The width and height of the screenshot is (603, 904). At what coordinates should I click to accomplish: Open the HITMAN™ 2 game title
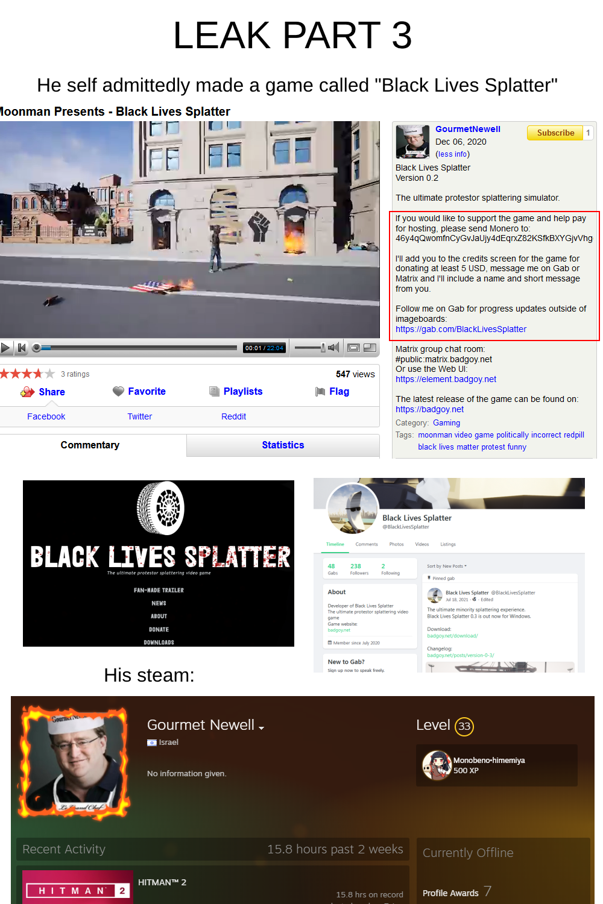point(162,882)
